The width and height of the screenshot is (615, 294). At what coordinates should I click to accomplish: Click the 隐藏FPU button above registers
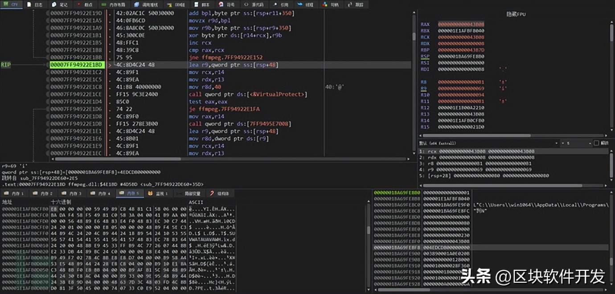click(517, 15)
